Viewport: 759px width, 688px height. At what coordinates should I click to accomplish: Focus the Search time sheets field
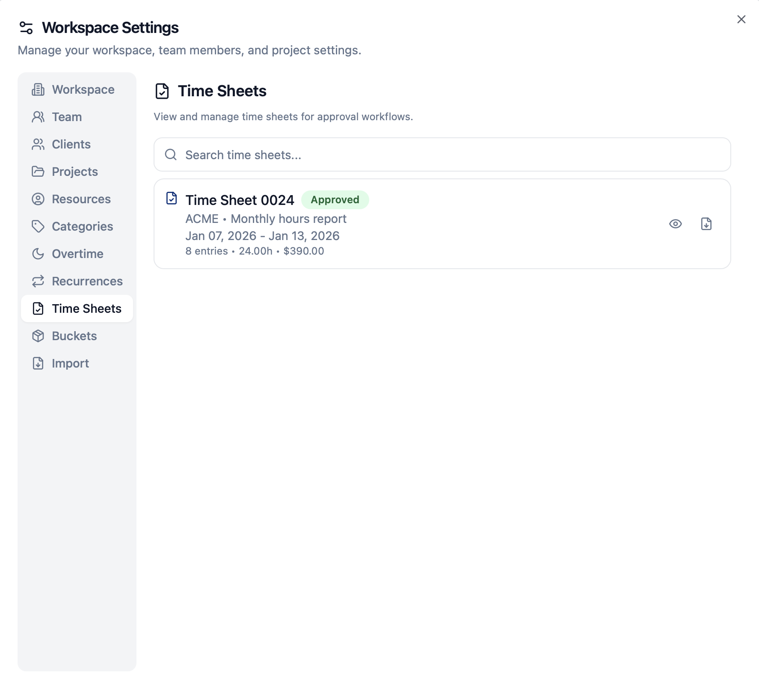[442, 154]
